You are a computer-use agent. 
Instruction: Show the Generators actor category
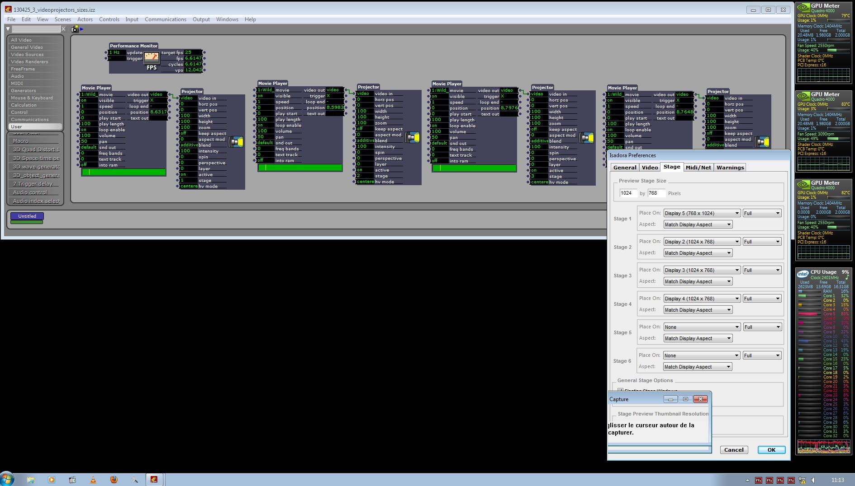[x=35, y=90]
